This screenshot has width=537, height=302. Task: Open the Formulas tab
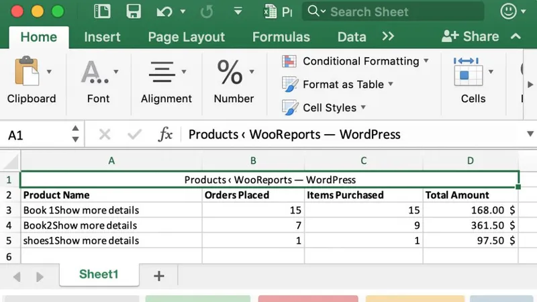281,37
